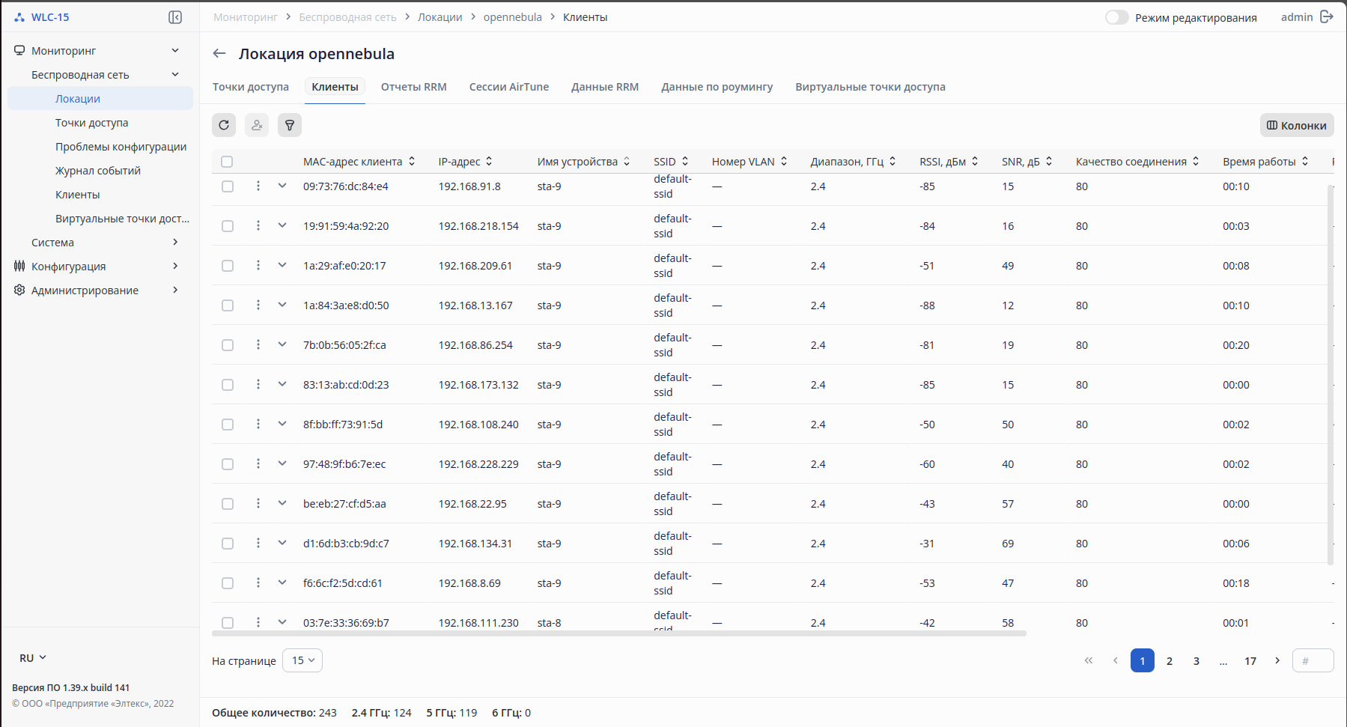Go to page 17
Screen dimensions: 1347x727
coord(1250,660)
